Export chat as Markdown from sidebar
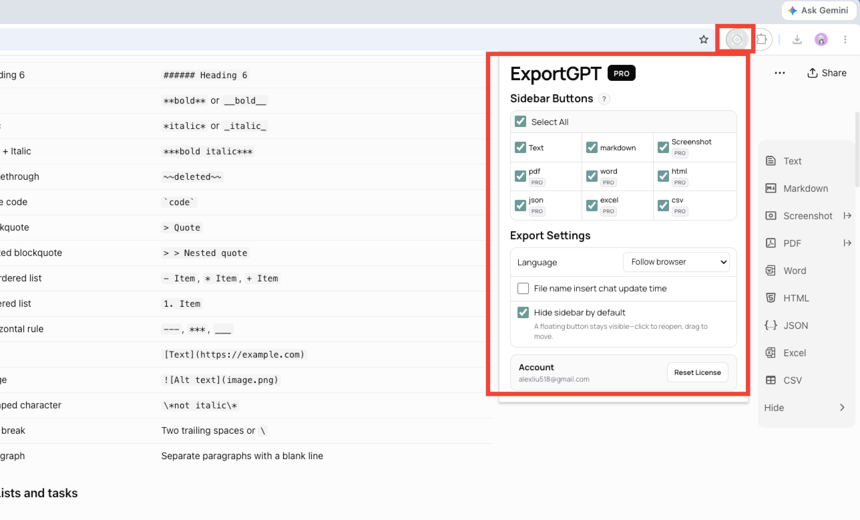This screenshot has height=520, width=860. [x=797, y=188]
